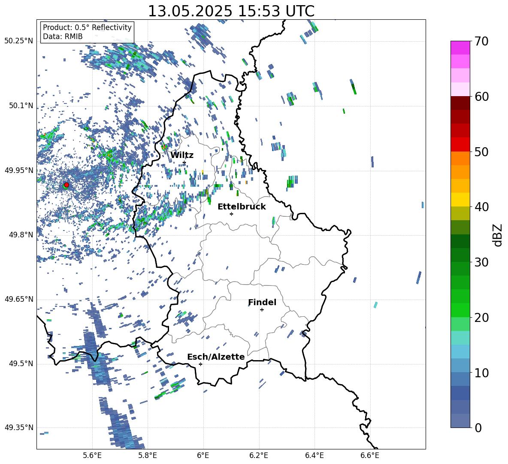The width and height of the screenshot is (508, 464).
Task: Click the 50.25°N latitude label
Action: coord(19,41)
